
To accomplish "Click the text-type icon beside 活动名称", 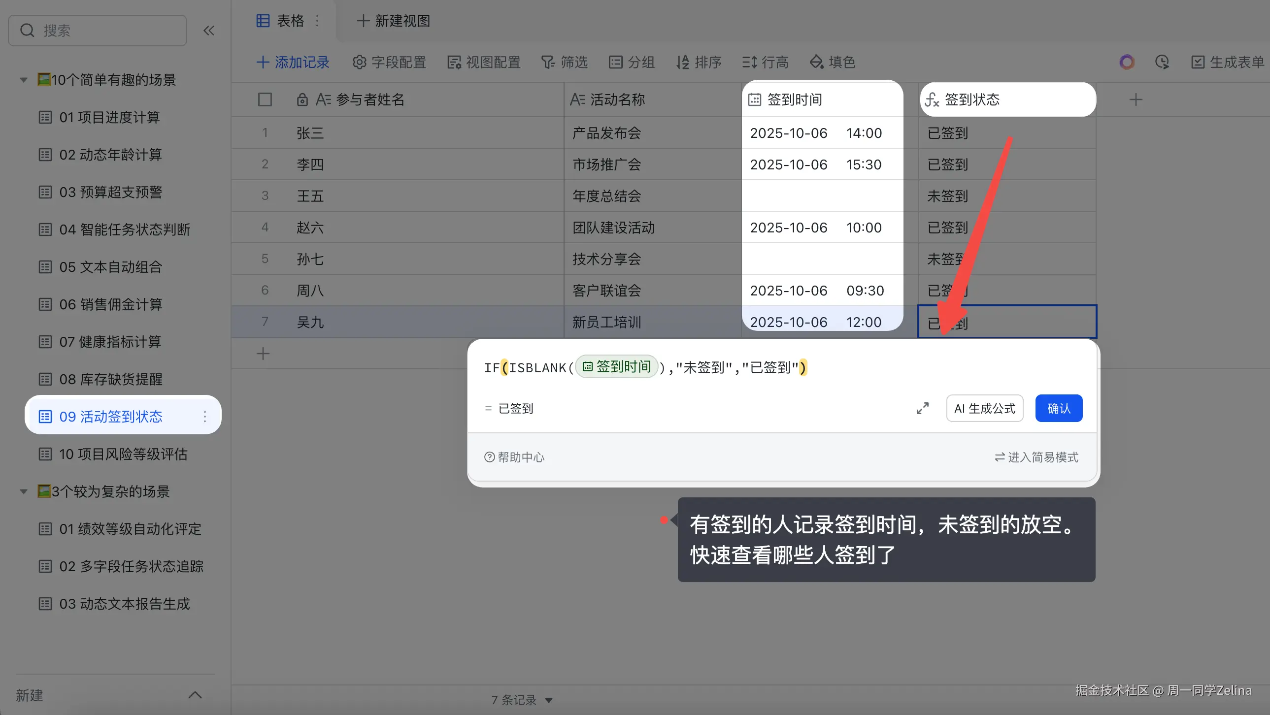I will (577, 99).
